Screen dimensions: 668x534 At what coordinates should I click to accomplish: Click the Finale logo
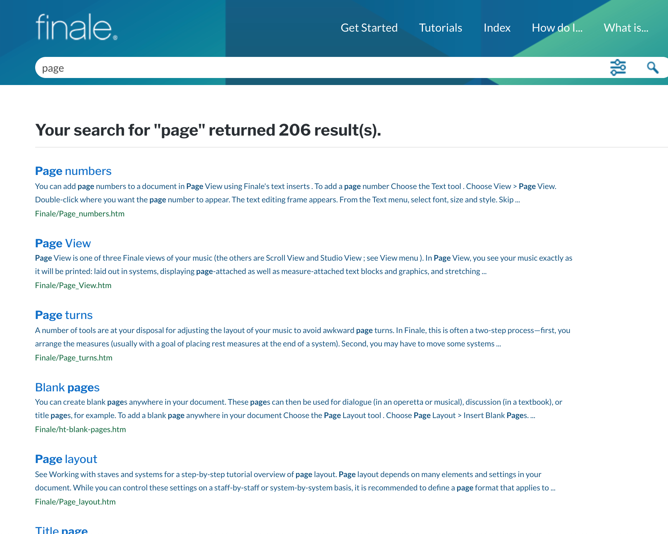[76, 27]
